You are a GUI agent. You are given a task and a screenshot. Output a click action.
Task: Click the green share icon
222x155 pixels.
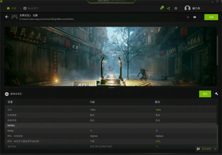(168, 9)
